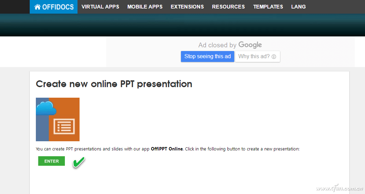Open the EXTENSIONS menu

click(187, 7)
